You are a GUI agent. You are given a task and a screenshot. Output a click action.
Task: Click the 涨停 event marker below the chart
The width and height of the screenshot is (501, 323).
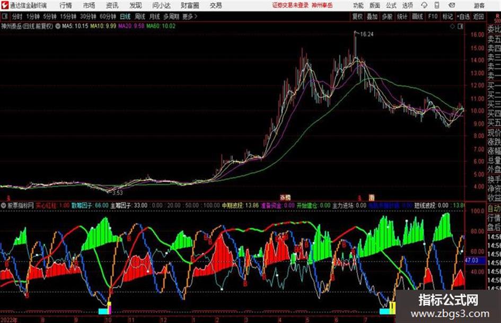pyautogui.click(x=285, y=197)
